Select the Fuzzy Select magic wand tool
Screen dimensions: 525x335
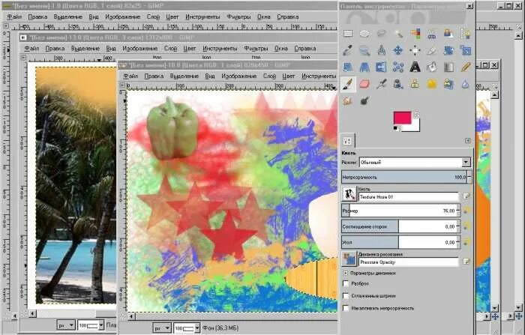[398, 34]
